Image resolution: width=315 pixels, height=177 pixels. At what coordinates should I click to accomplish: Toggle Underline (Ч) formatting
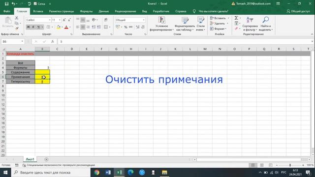[x=38, y=27]
